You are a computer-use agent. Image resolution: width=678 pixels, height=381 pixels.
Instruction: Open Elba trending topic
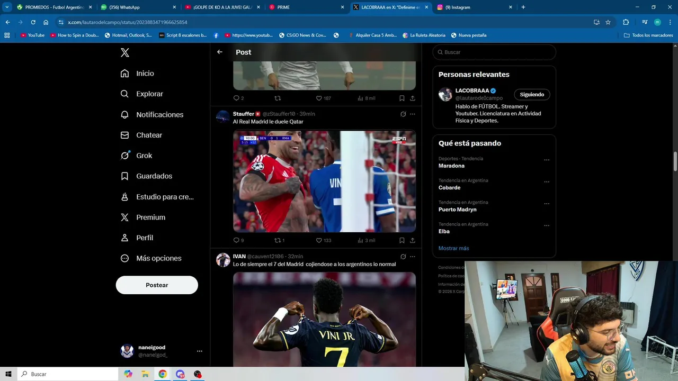click(x=444, y=231)
